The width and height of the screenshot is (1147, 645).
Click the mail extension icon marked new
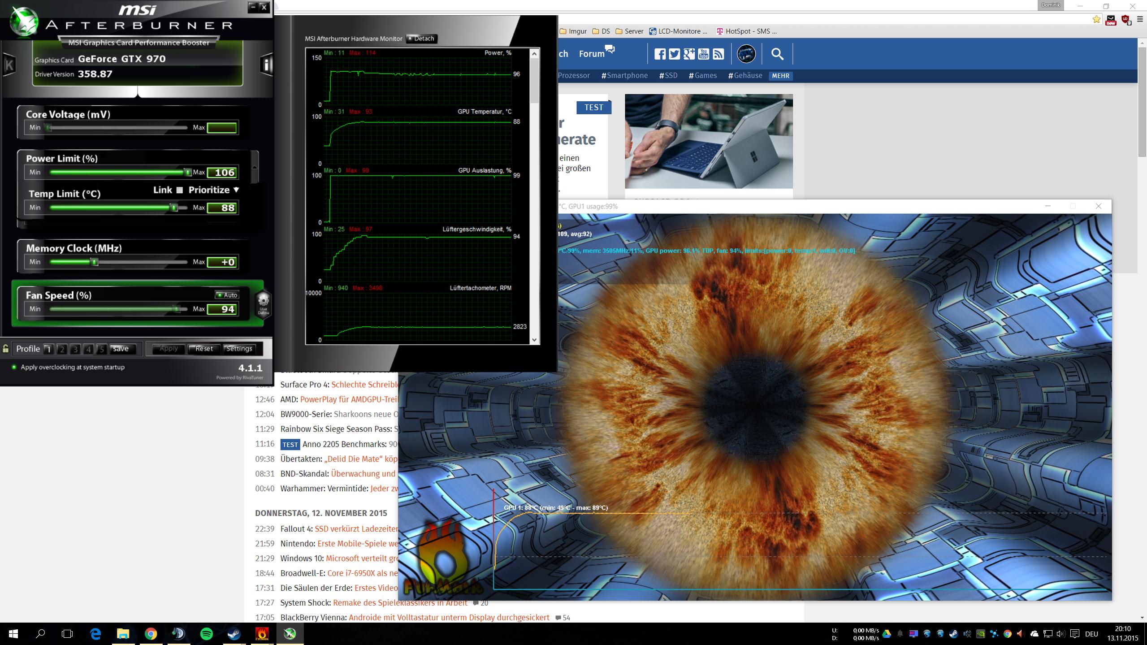click(x=1111, y=20)
